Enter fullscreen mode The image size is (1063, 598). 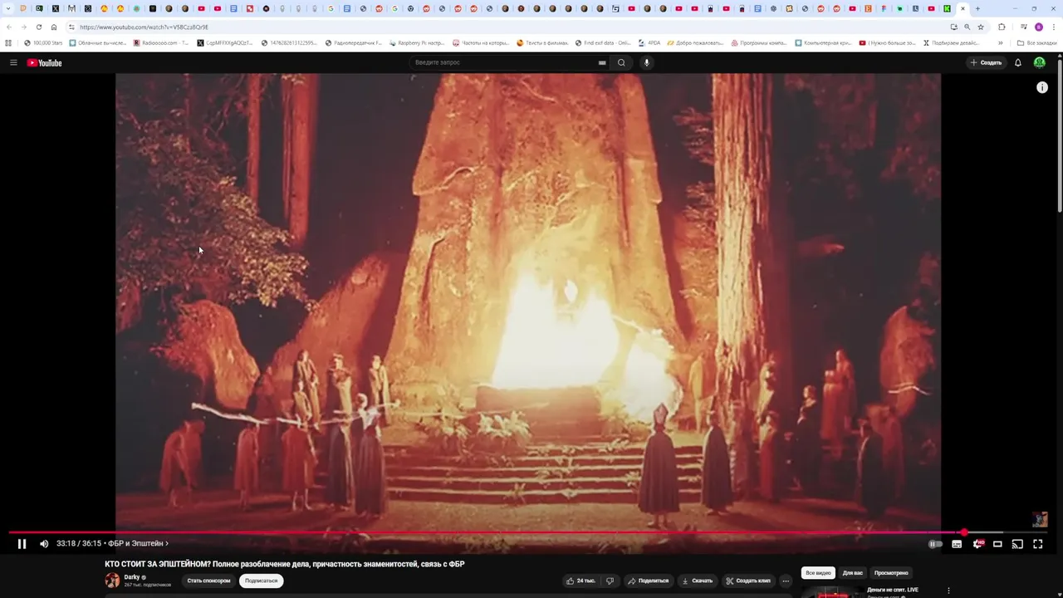pyautogui.click(x=1037, y=544)
